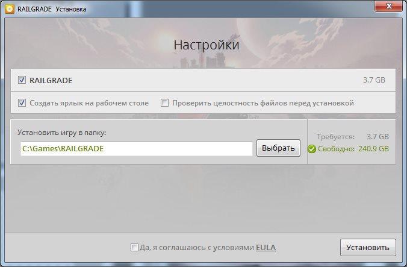This screenshot has height=267, width=407.
Task: Click the Выбрать folder button
Action: point(278,148)
